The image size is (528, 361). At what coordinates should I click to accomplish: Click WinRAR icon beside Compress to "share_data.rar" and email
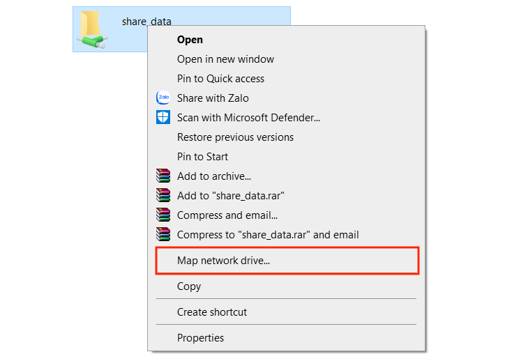pos(163,235)
